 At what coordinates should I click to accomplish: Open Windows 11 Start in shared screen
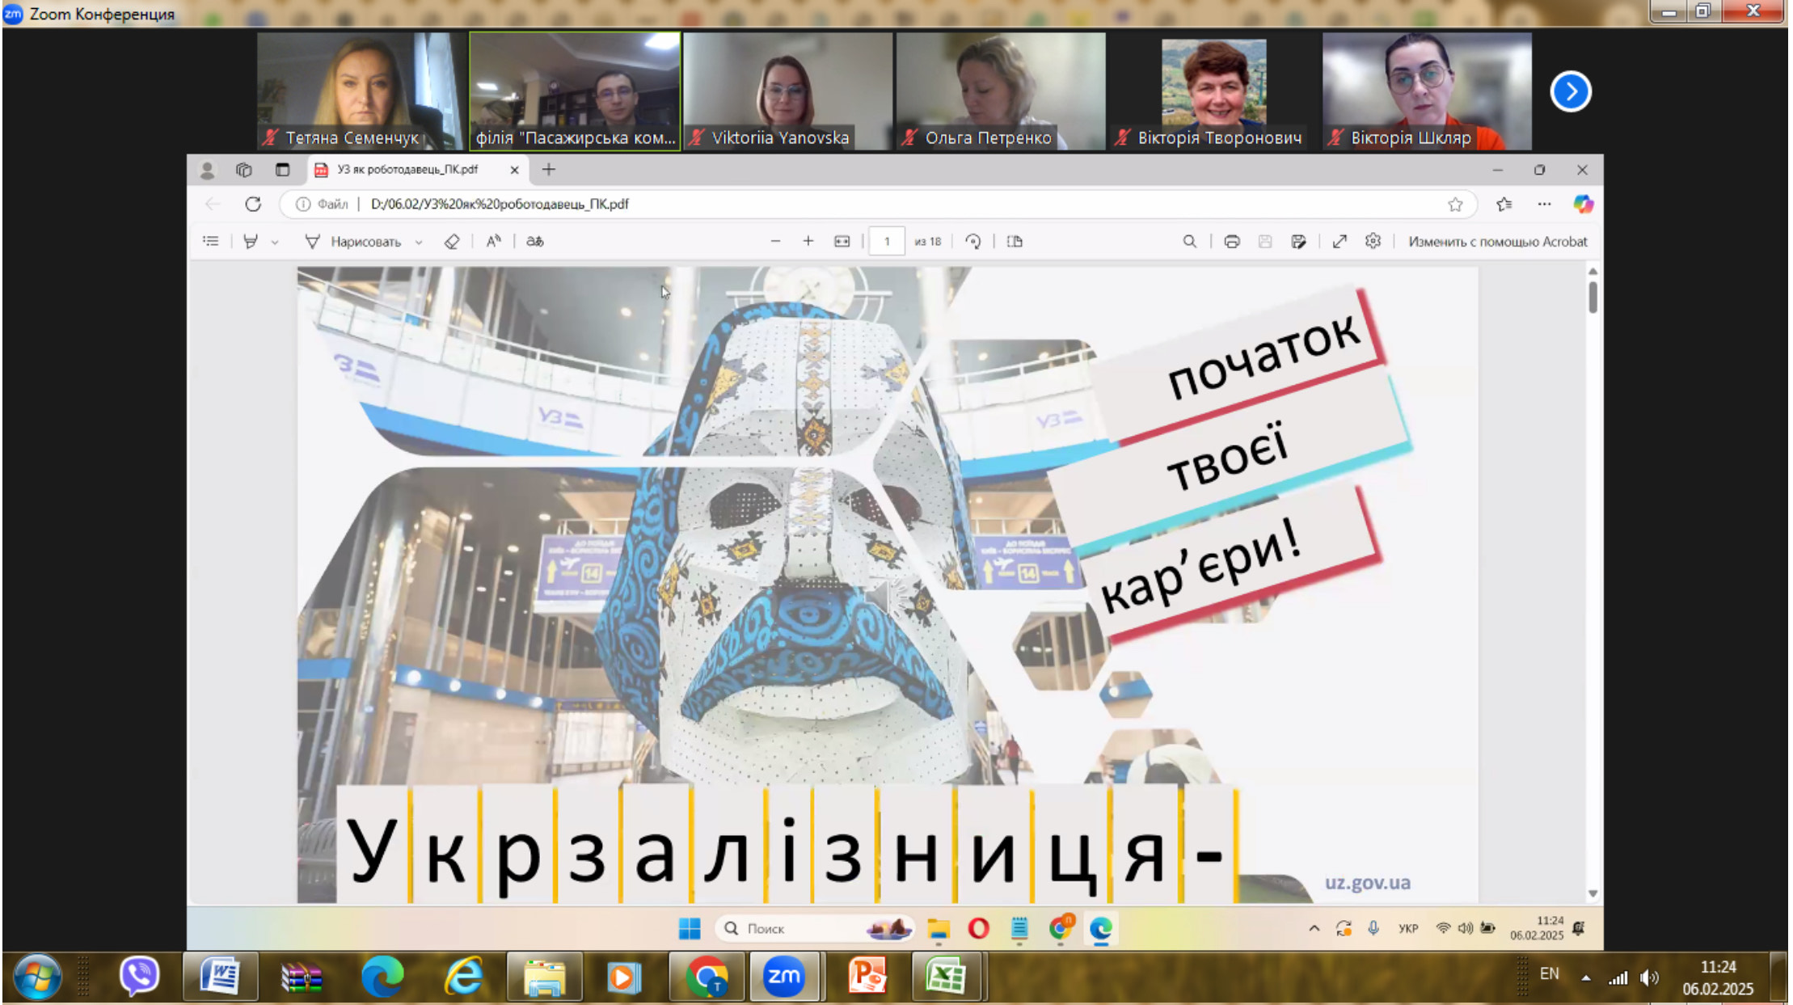click(690, 928)
